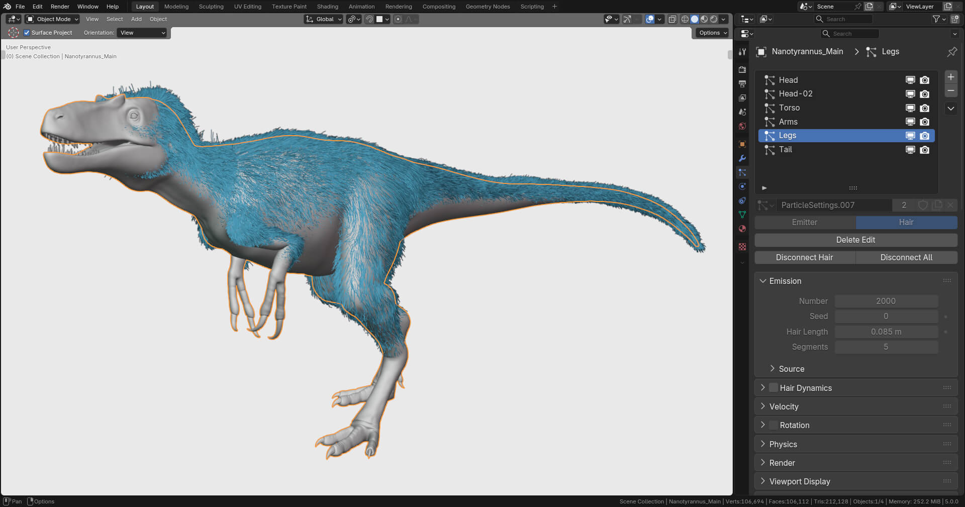The height and width of the screenshot is (507, 965).
Task: Toggle viewport visibility for Head particle system
Action: coord(910,80)
